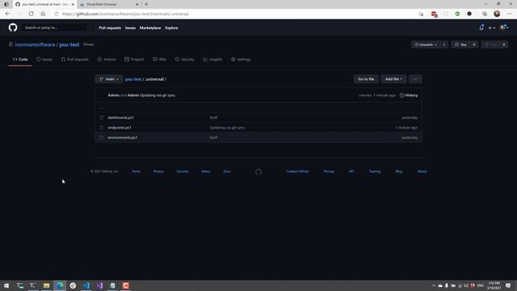The width and height of the screenshot is (517, 291).
Task: Click Go to file button
Action: tap(366, 79)
